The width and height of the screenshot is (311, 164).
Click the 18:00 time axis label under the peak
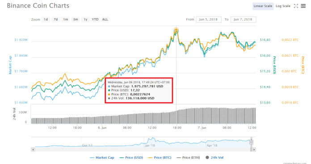pyautogui.click(x=177, y=128)
